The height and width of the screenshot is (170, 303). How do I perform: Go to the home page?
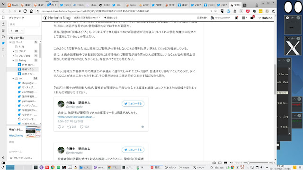tap(32, 11)
